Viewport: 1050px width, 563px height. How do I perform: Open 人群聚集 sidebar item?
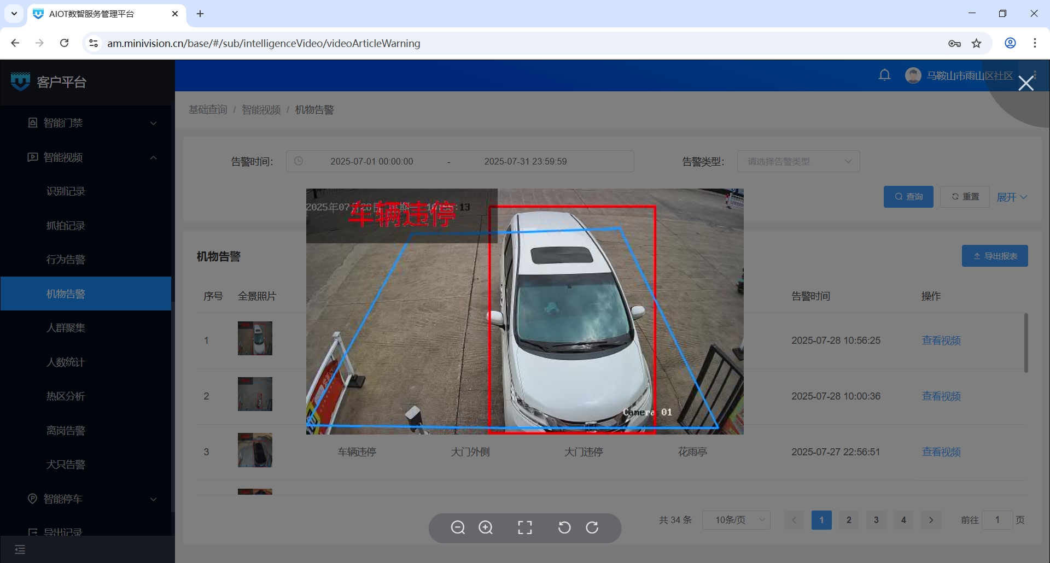66,328
